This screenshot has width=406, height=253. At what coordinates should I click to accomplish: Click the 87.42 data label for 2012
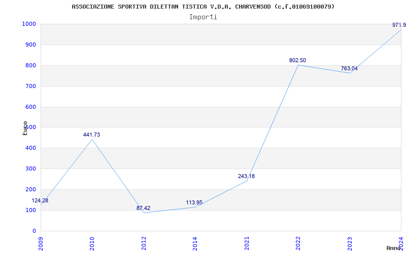click(144, 208)
